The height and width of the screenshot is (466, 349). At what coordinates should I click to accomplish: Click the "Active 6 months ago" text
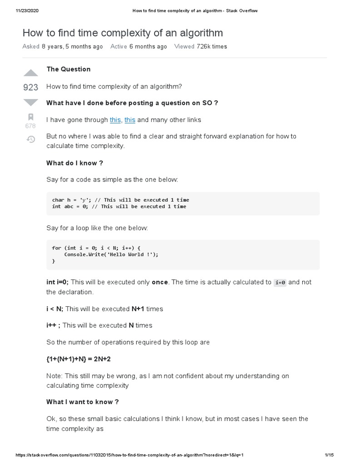tap(139, 46)
